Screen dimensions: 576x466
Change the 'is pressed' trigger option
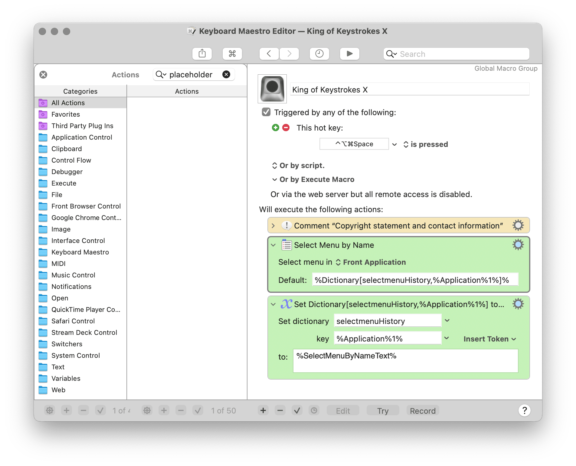[x=426, y=144]
